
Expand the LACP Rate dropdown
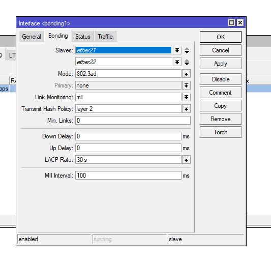point(186,160)
